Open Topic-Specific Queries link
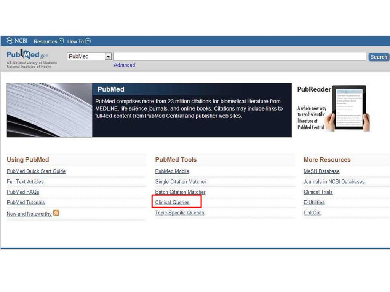 coord(180,213)
